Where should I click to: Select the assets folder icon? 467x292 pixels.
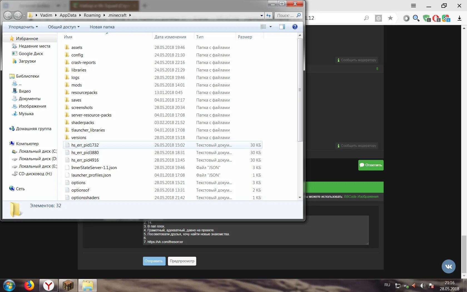[x=67, y=47]
